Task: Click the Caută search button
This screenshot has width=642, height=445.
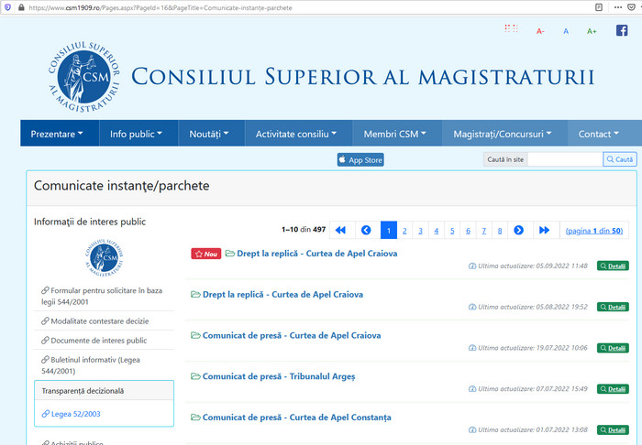Action: pyautogui.click(x=620, y=159)
